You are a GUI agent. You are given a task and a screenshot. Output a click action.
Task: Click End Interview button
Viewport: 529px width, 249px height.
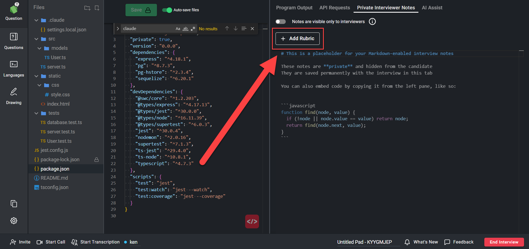(x=504, y=242)
